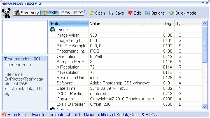The width and height of the screenshot is (210, 118).
Task: Select the Orientation entry
Action: click(x=66, y=56)
